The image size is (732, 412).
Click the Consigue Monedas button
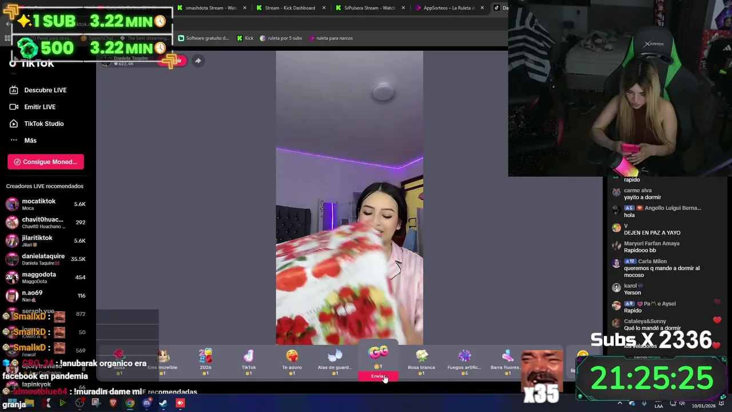[46, 162]
